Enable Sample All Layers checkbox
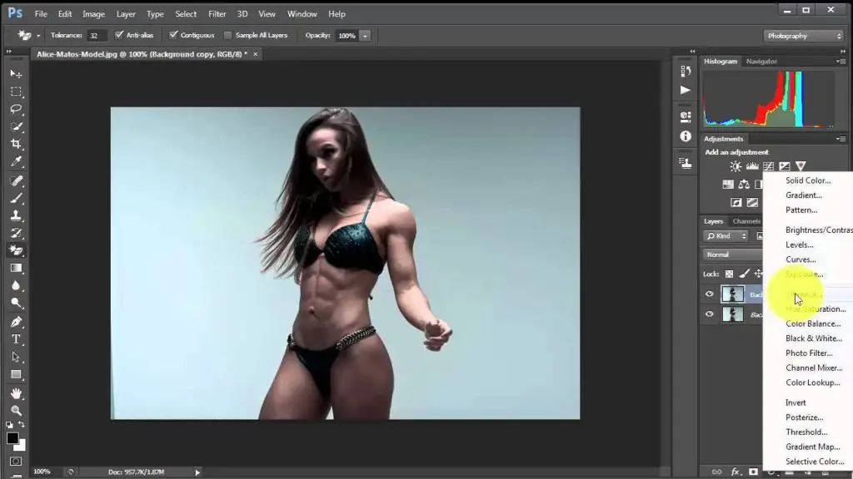Viewport: 853px width, 479px height. click(228, 35)
